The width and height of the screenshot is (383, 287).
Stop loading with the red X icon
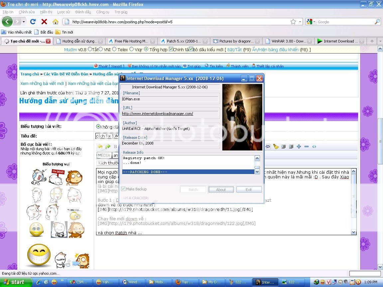coord(44,22)
